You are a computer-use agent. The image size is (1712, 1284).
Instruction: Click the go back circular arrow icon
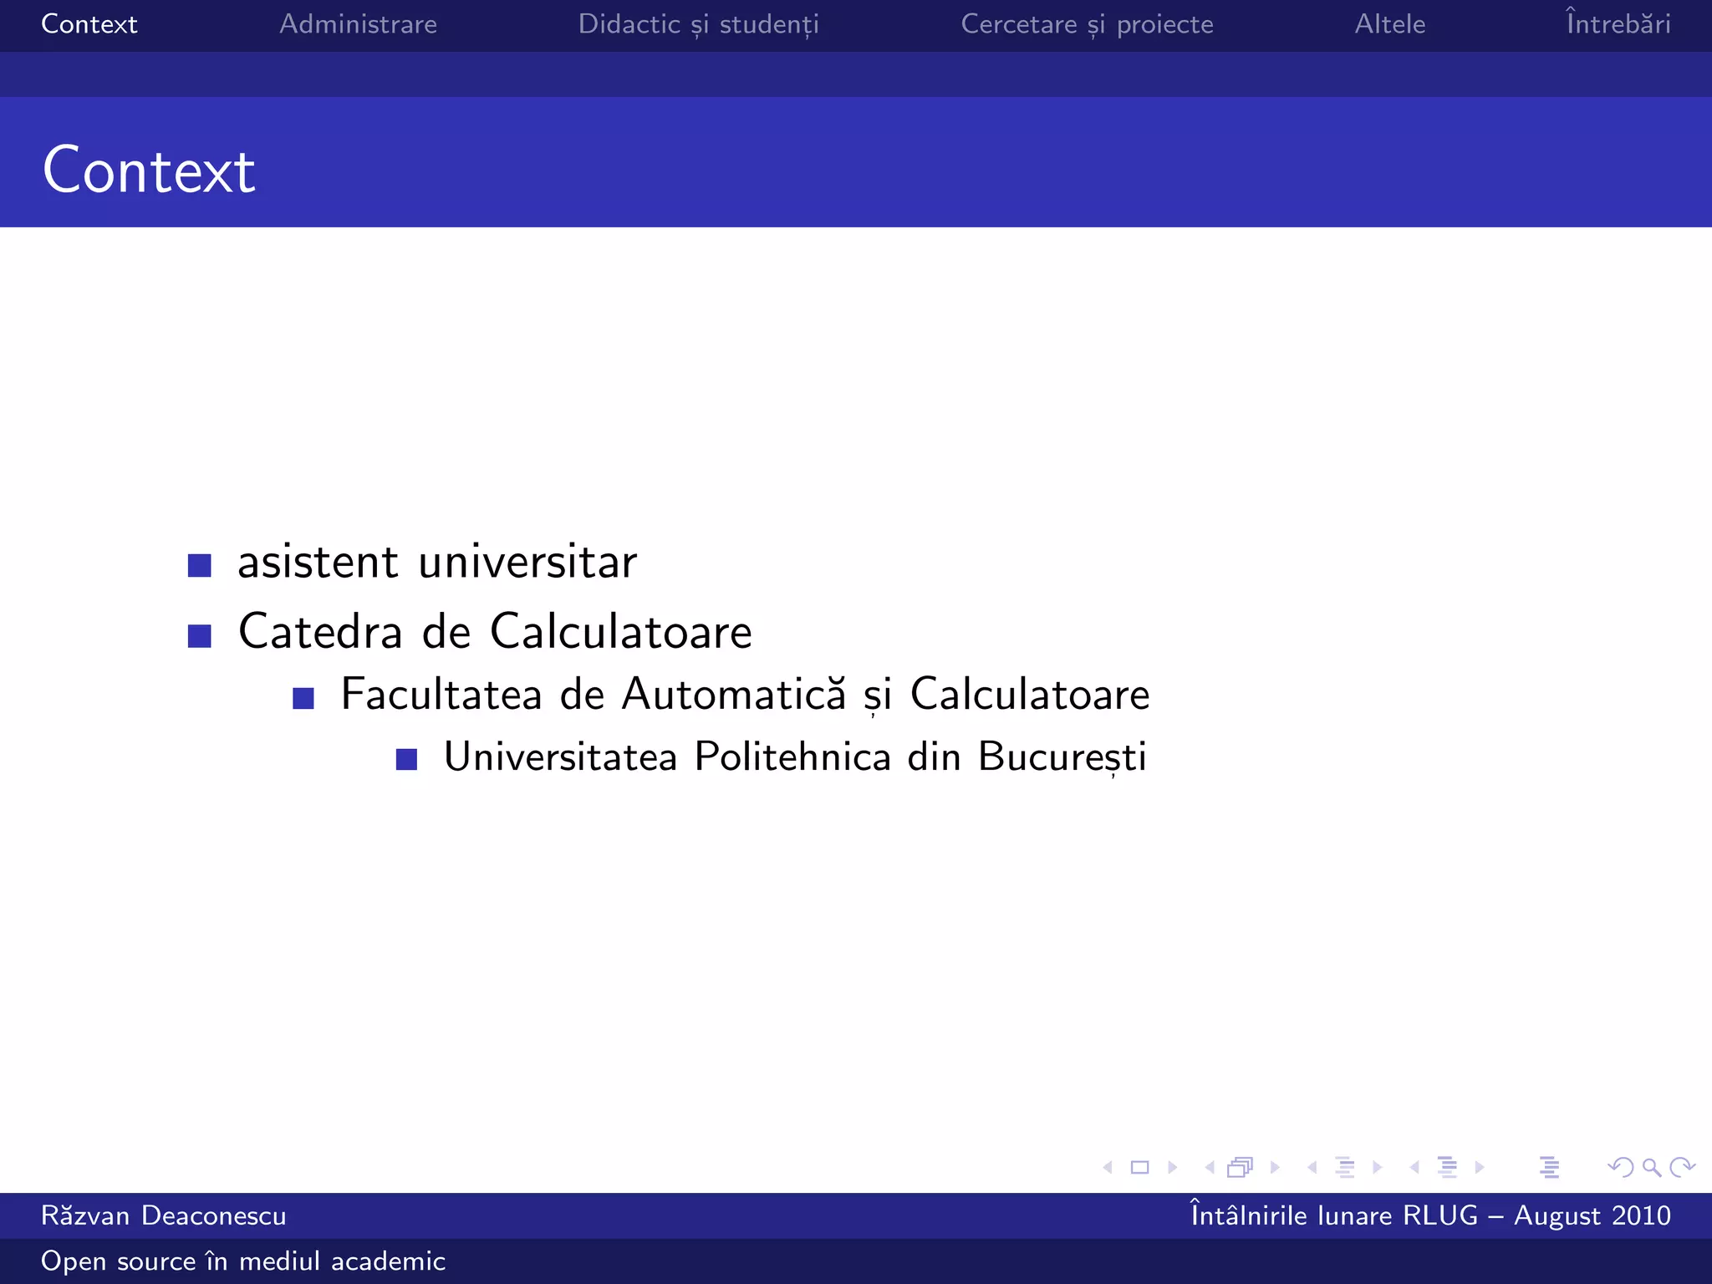[x=1620, y=1167]
